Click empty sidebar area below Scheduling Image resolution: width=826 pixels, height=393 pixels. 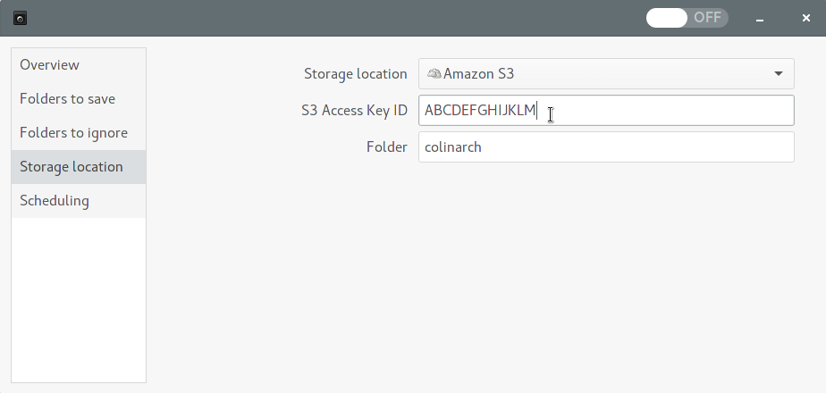(79, 300)
